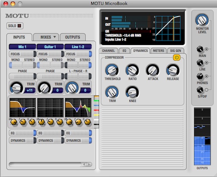Viewport: 217px width, 177px height.
Task: Click the Line 1-2 EQ dB knob
Action: pos(69,122)
